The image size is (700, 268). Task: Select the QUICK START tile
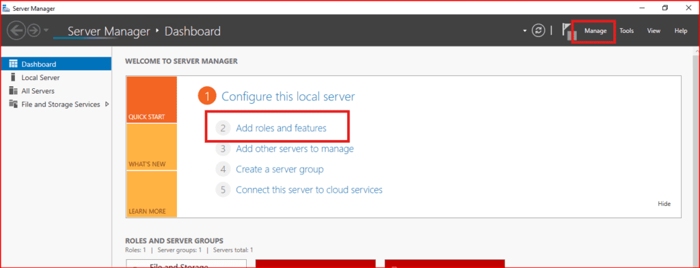tap(152, 100)
